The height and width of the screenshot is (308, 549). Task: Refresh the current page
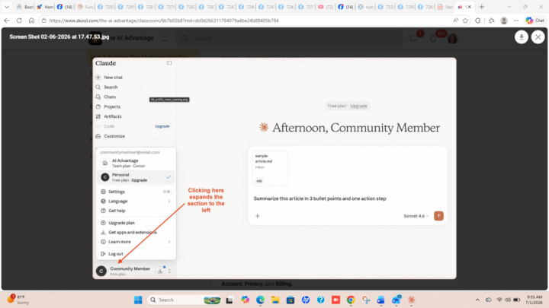[x=19, y=21]
